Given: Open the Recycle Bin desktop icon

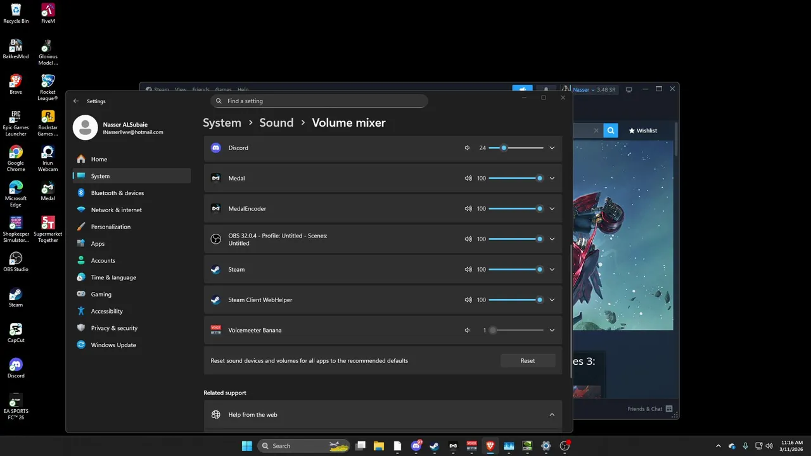Looking at the screenshot, I should click(x=16, y=13).
